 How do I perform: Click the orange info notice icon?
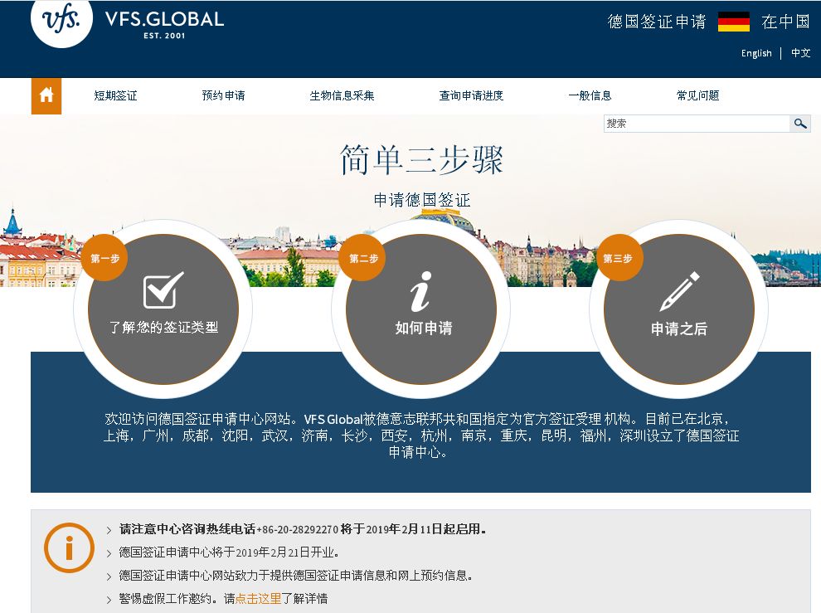[x=69, y=548]
